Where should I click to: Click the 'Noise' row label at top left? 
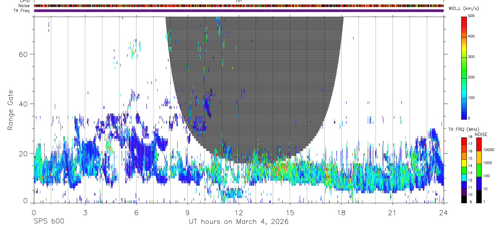pyautogui.click(x=24, y=6)
